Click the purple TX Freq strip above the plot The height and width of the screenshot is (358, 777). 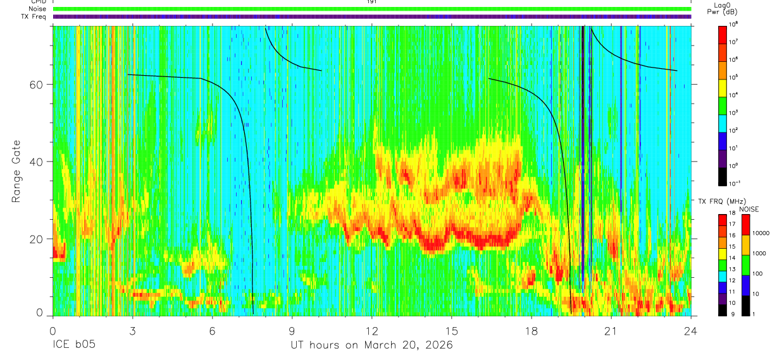pos(372,16)
